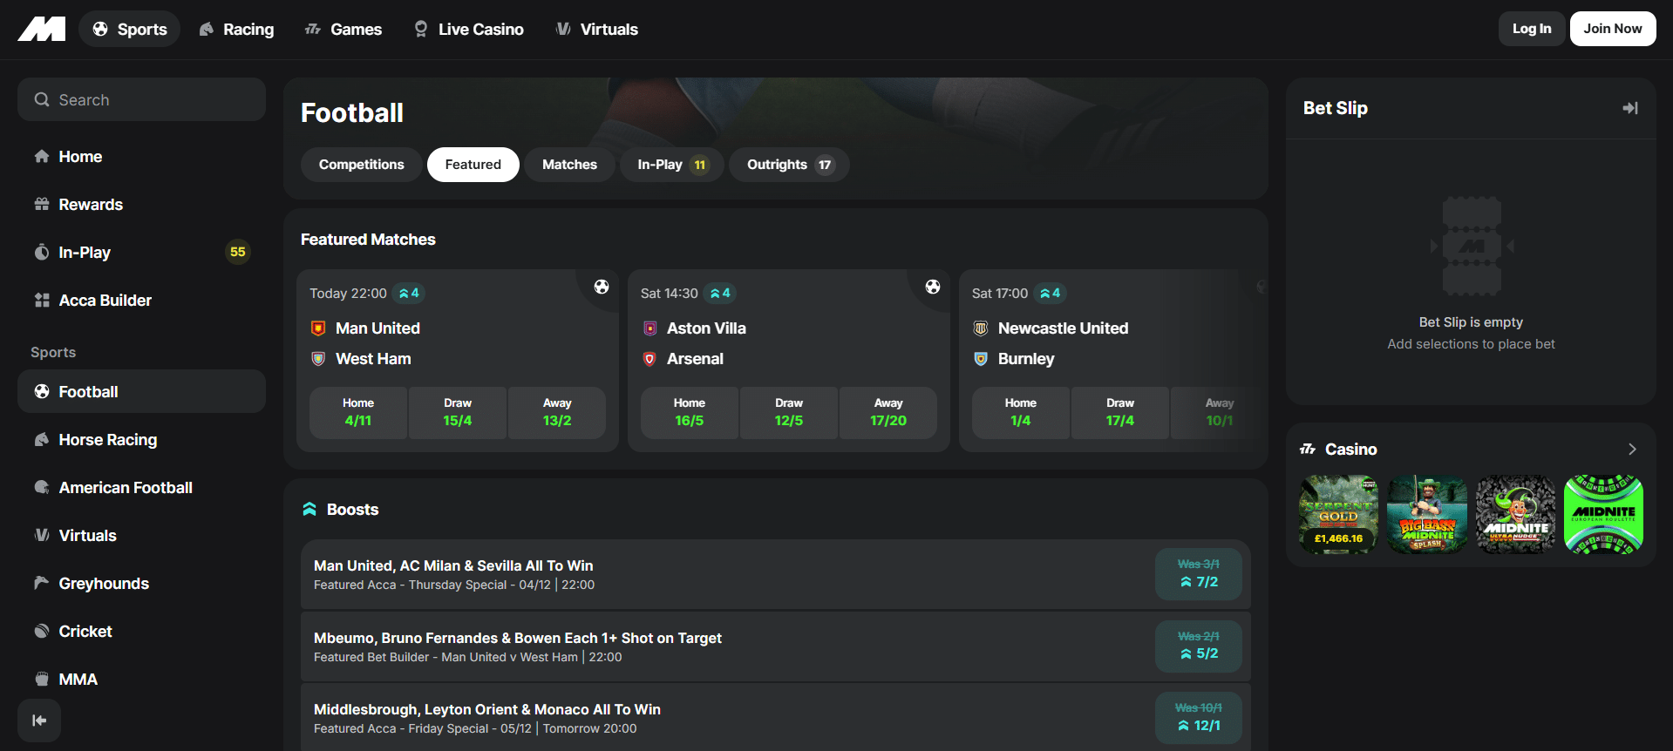Switch to the Outrights tab with 17
Viewport: 1673px width, 751px height.
coord(789,165)
